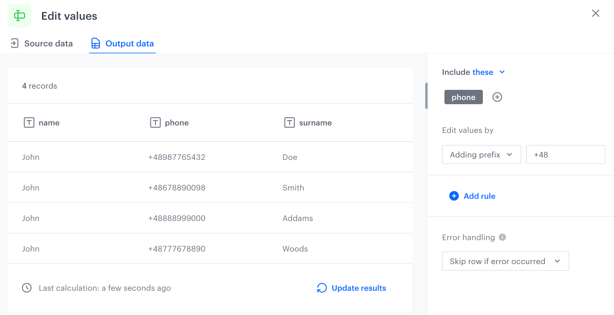Open the Adding prefix dropdown
Image resolution: width=614 pixels, height=315 pixels.
[x=481, y=155]
